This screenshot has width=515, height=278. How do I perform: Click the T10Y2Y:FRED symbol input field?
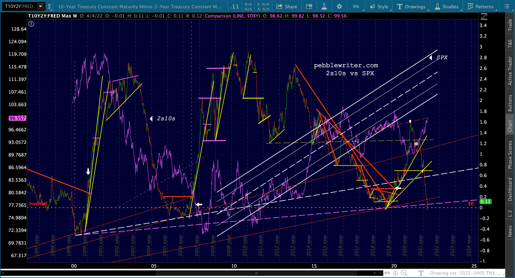click(x=20, y=6)
